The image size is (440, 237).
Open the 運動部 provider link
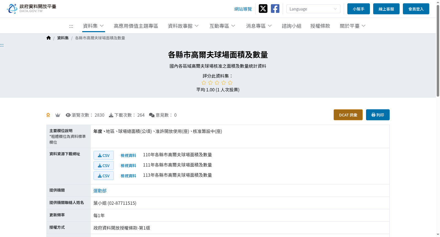pyautogui.click(x=100, y=191)
